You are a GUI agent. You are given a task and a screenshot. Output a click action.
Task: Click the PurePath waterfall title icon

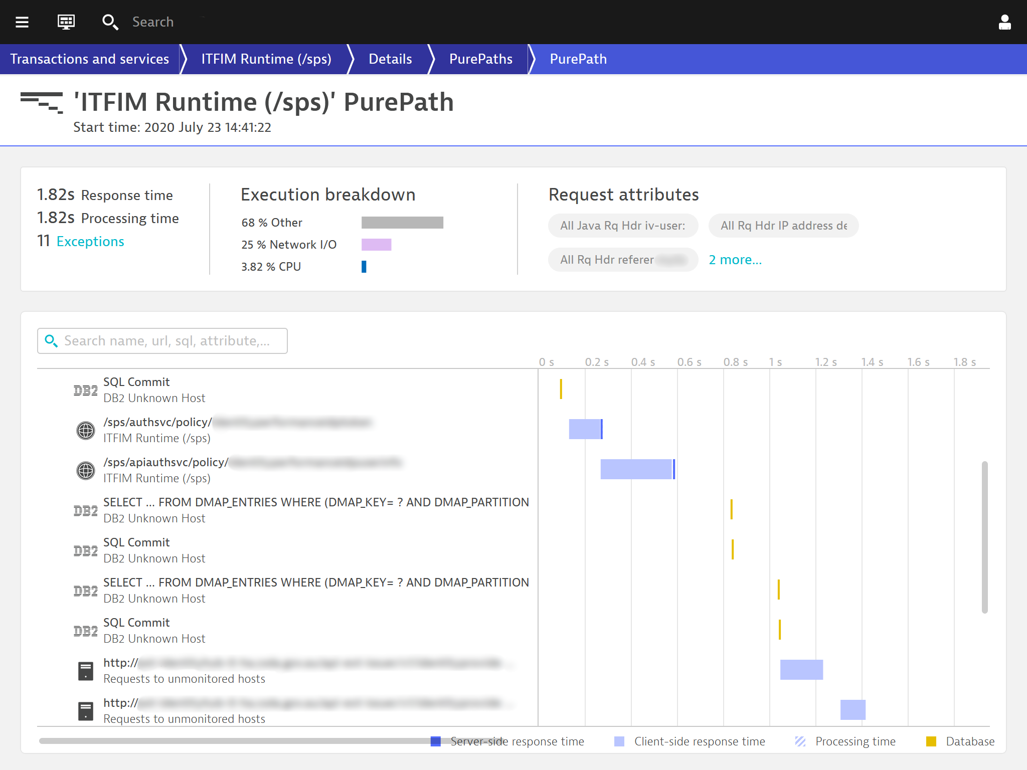click(x=42, y=103)
